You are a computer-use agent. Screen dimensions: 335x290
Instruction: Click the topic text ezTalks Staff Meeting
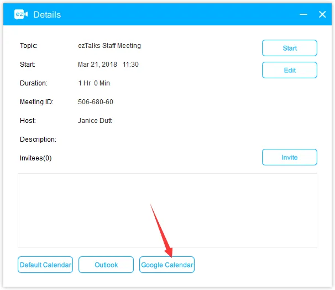point(109,46)
